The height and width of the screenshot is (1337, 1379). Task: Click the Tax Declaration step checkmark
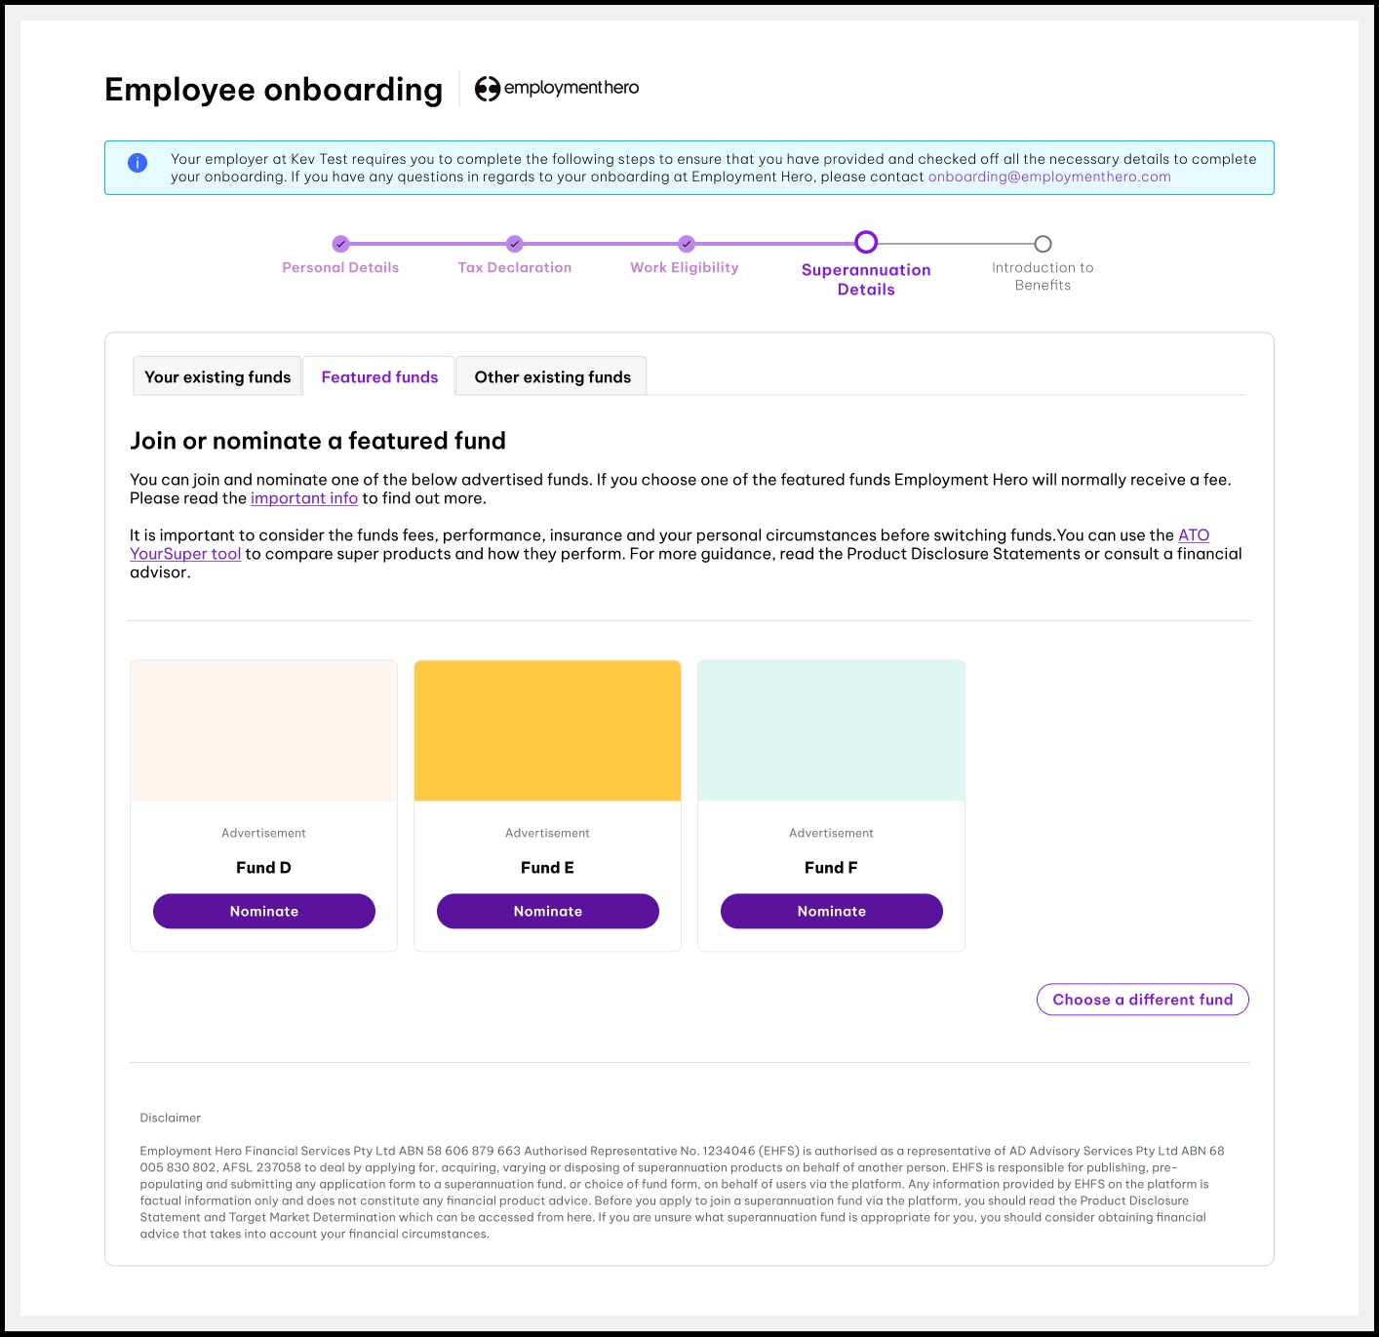[x=514, y=244]
